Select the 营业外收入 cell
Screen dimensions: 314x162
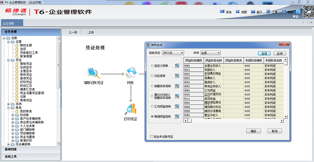[x=214, y=115]
